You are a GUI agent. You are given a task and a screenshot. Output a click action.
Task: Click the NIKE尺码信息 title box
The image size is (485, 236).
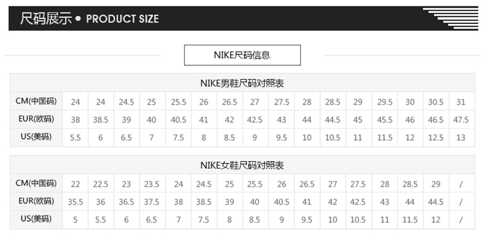click(242, 55)
